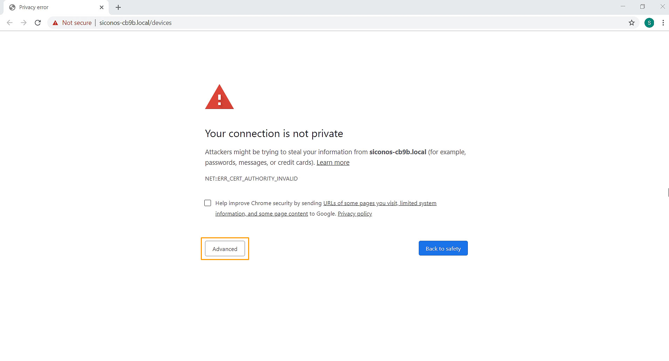Open the Learn more link
Viewport: 669px width, 361px height.
(333, 163)
